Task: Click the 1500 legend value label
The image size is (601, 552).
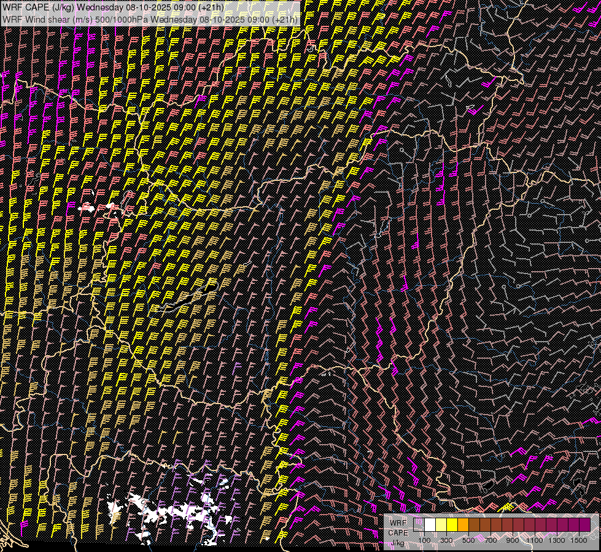Action: (579, 540)
